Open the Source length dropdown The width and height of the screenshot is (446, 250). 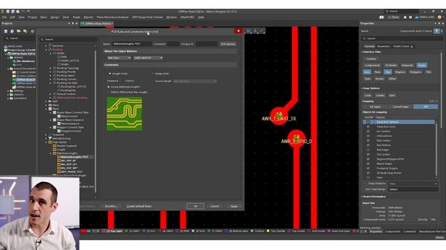point(195,81)
